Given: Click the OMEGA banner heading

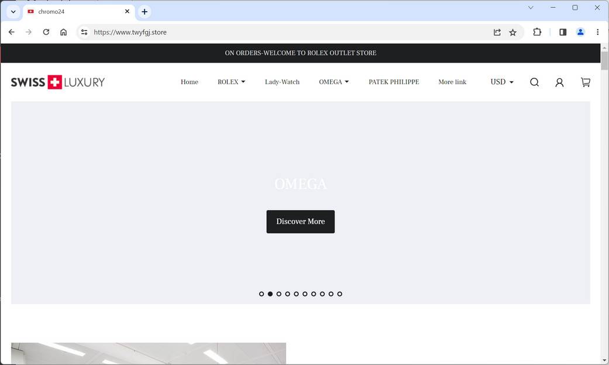Looking at the screenshot, I should (x=301, y=184).
